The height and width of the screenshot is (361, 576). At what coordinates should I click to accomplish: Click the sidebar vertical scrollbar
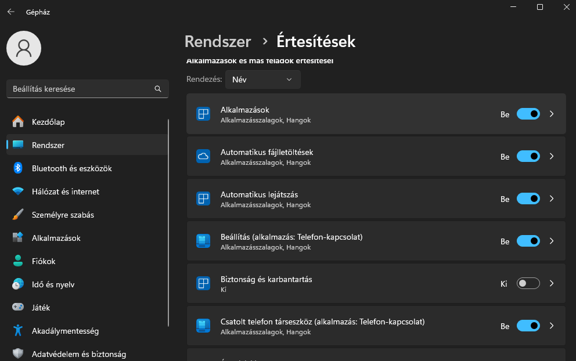pos(168,222)
